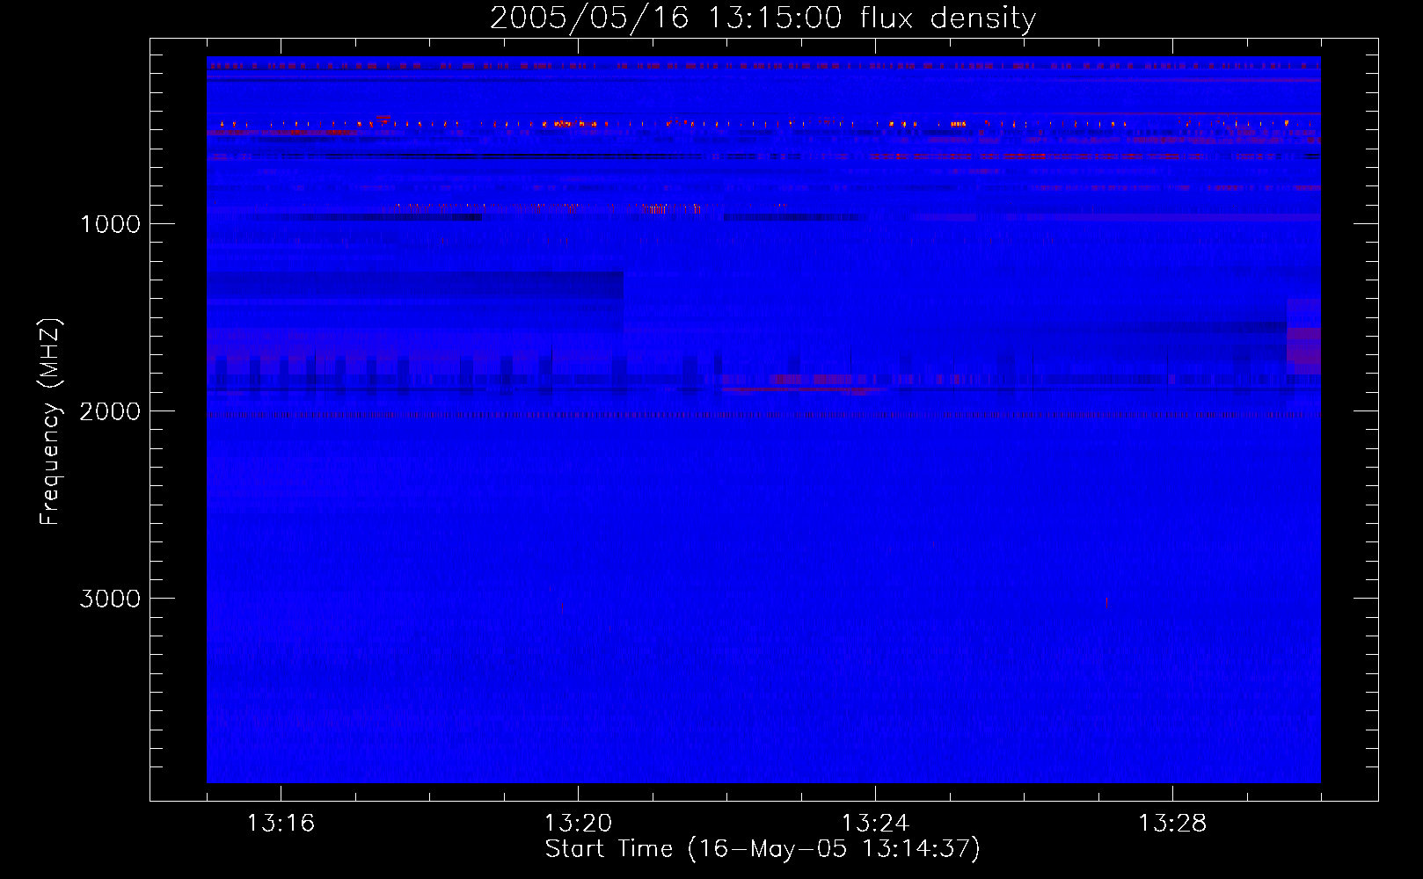
Task: Click the 1000 frequency tick label
Action: (110, 224)
